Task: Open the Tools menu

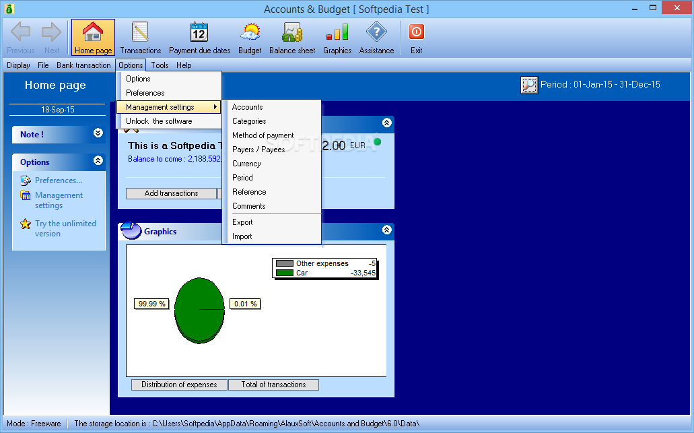Action: [160, 65]
